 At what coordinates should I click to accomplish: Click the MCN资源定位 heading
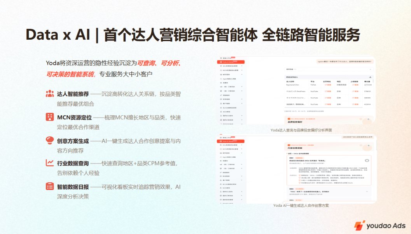point(74,118)
